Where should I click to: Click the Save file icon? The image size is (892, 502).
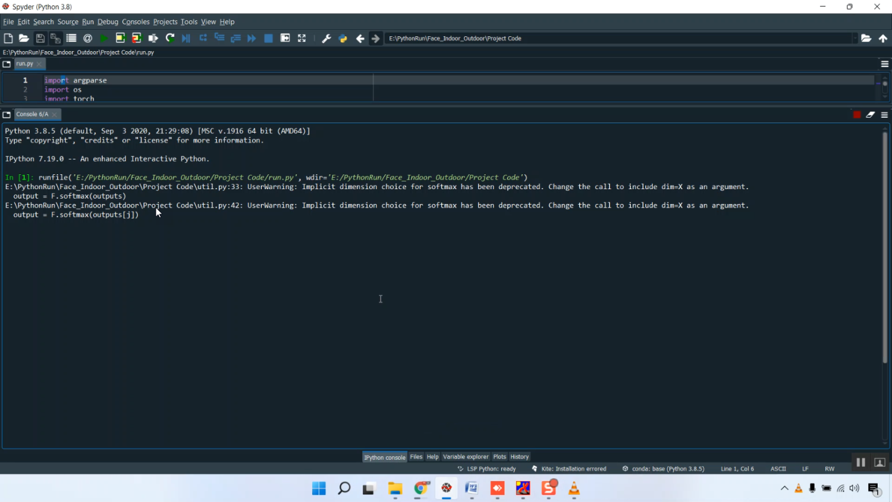click(40, 38)
